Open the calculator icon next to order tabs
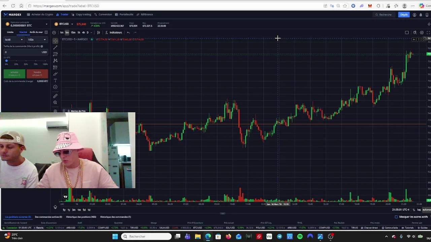This screenshot has width=431, height=242. coord(46,32)
